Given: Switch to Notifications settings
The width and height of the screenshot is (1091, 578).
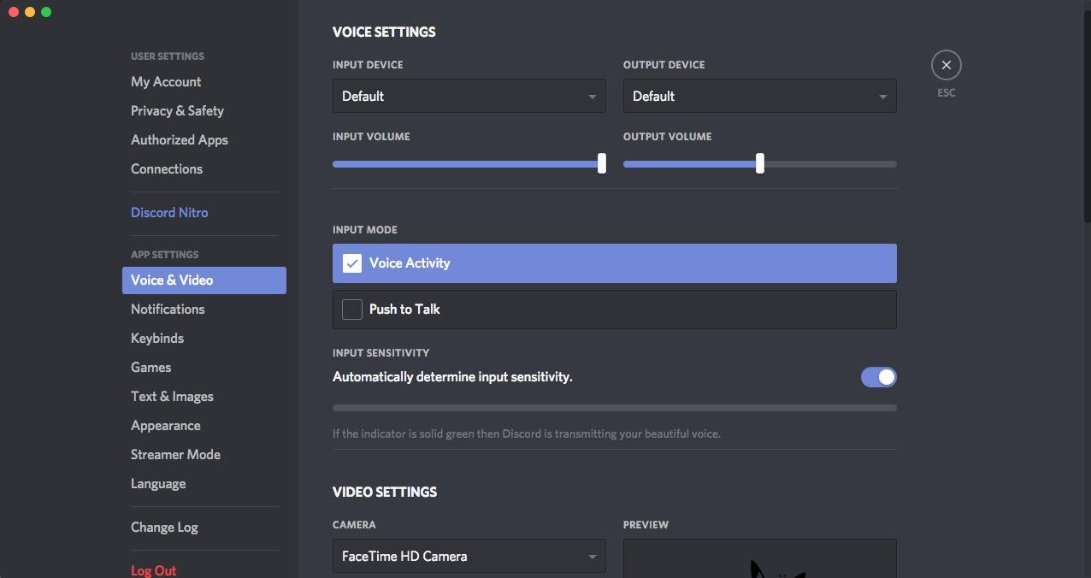Looking at the screenshot, I should click(x=168, y=310).
